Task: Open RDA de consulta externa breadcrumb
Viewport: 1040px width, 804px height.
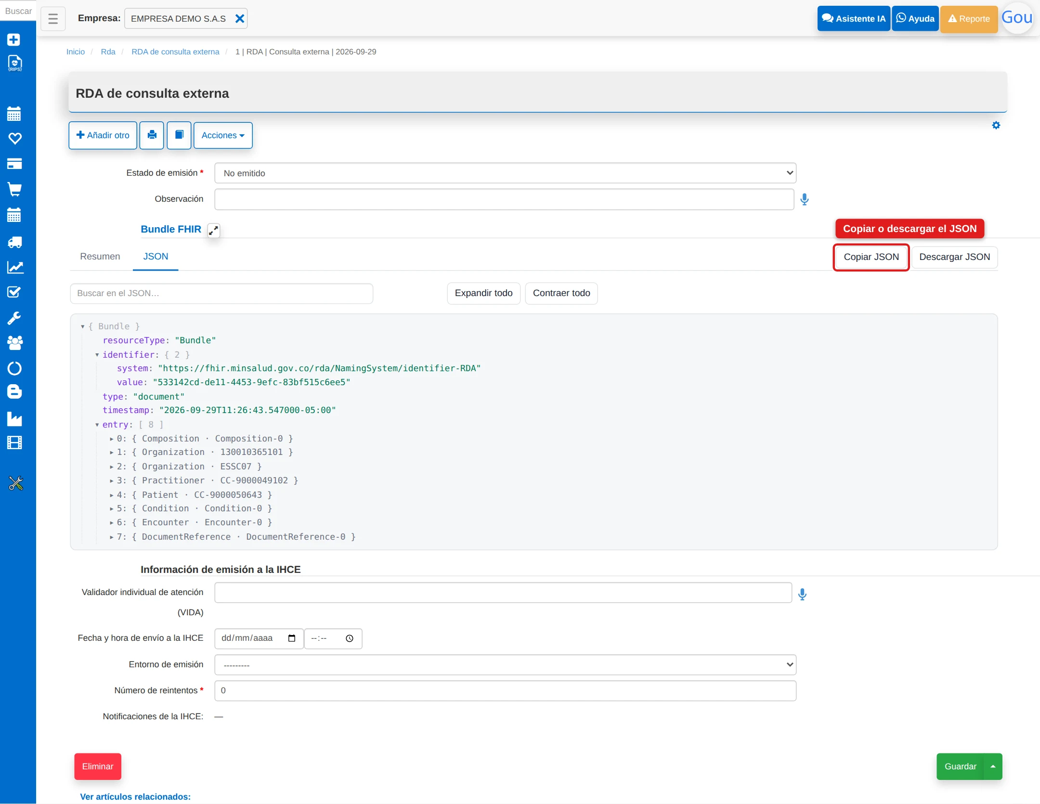Action: pyautogui.click(x=175, y=52)
